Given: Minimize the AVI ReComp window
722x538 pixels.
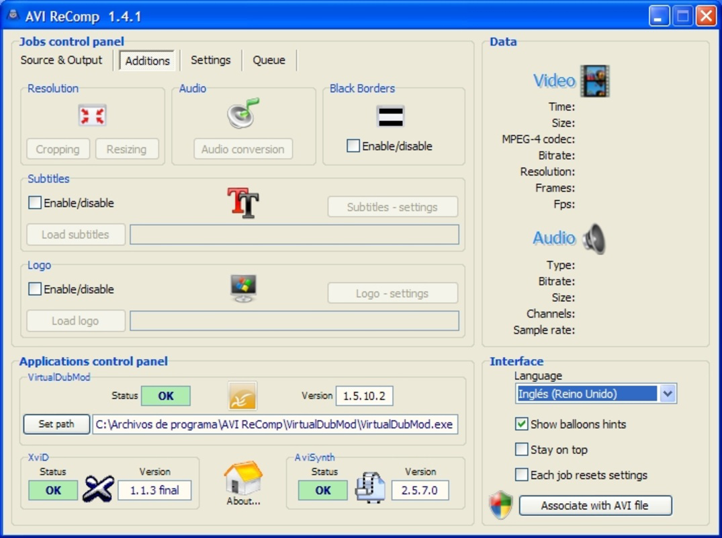Looking at the screenshot, I should [659, 16].
